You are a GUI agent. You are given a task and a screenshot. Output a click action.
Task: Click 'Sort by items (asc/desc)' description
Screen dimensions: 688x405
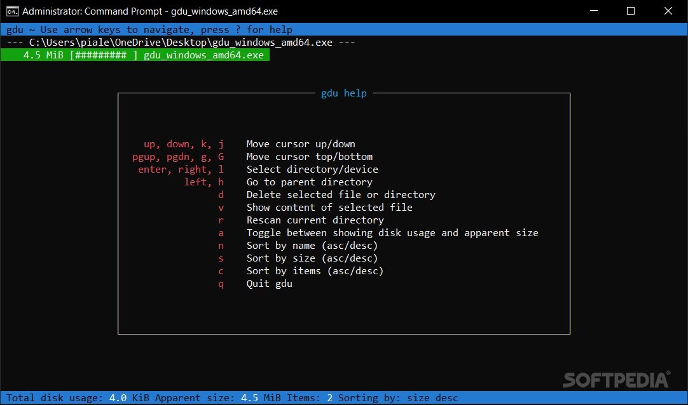tap(315, 271)
